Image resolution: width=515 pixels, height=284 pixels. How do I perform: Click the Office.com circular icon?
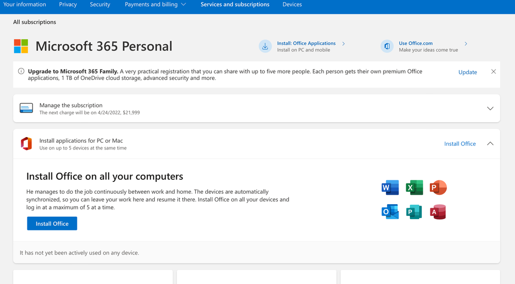tap(387, 46)
